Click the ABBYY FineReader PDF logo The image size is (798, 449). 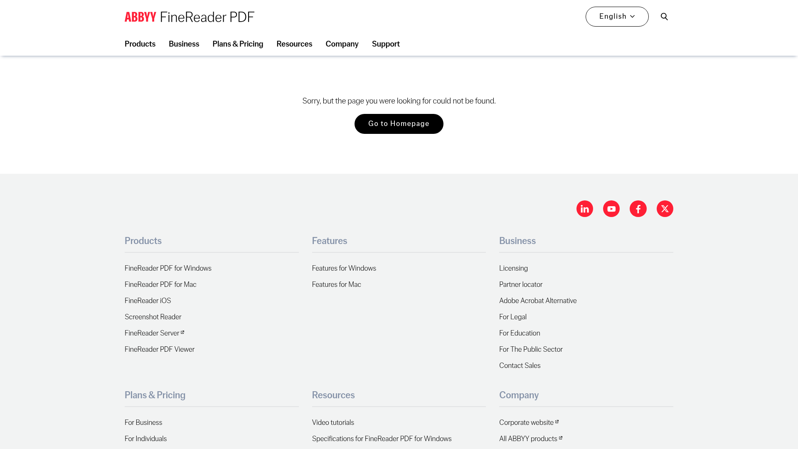coord(189,17)
